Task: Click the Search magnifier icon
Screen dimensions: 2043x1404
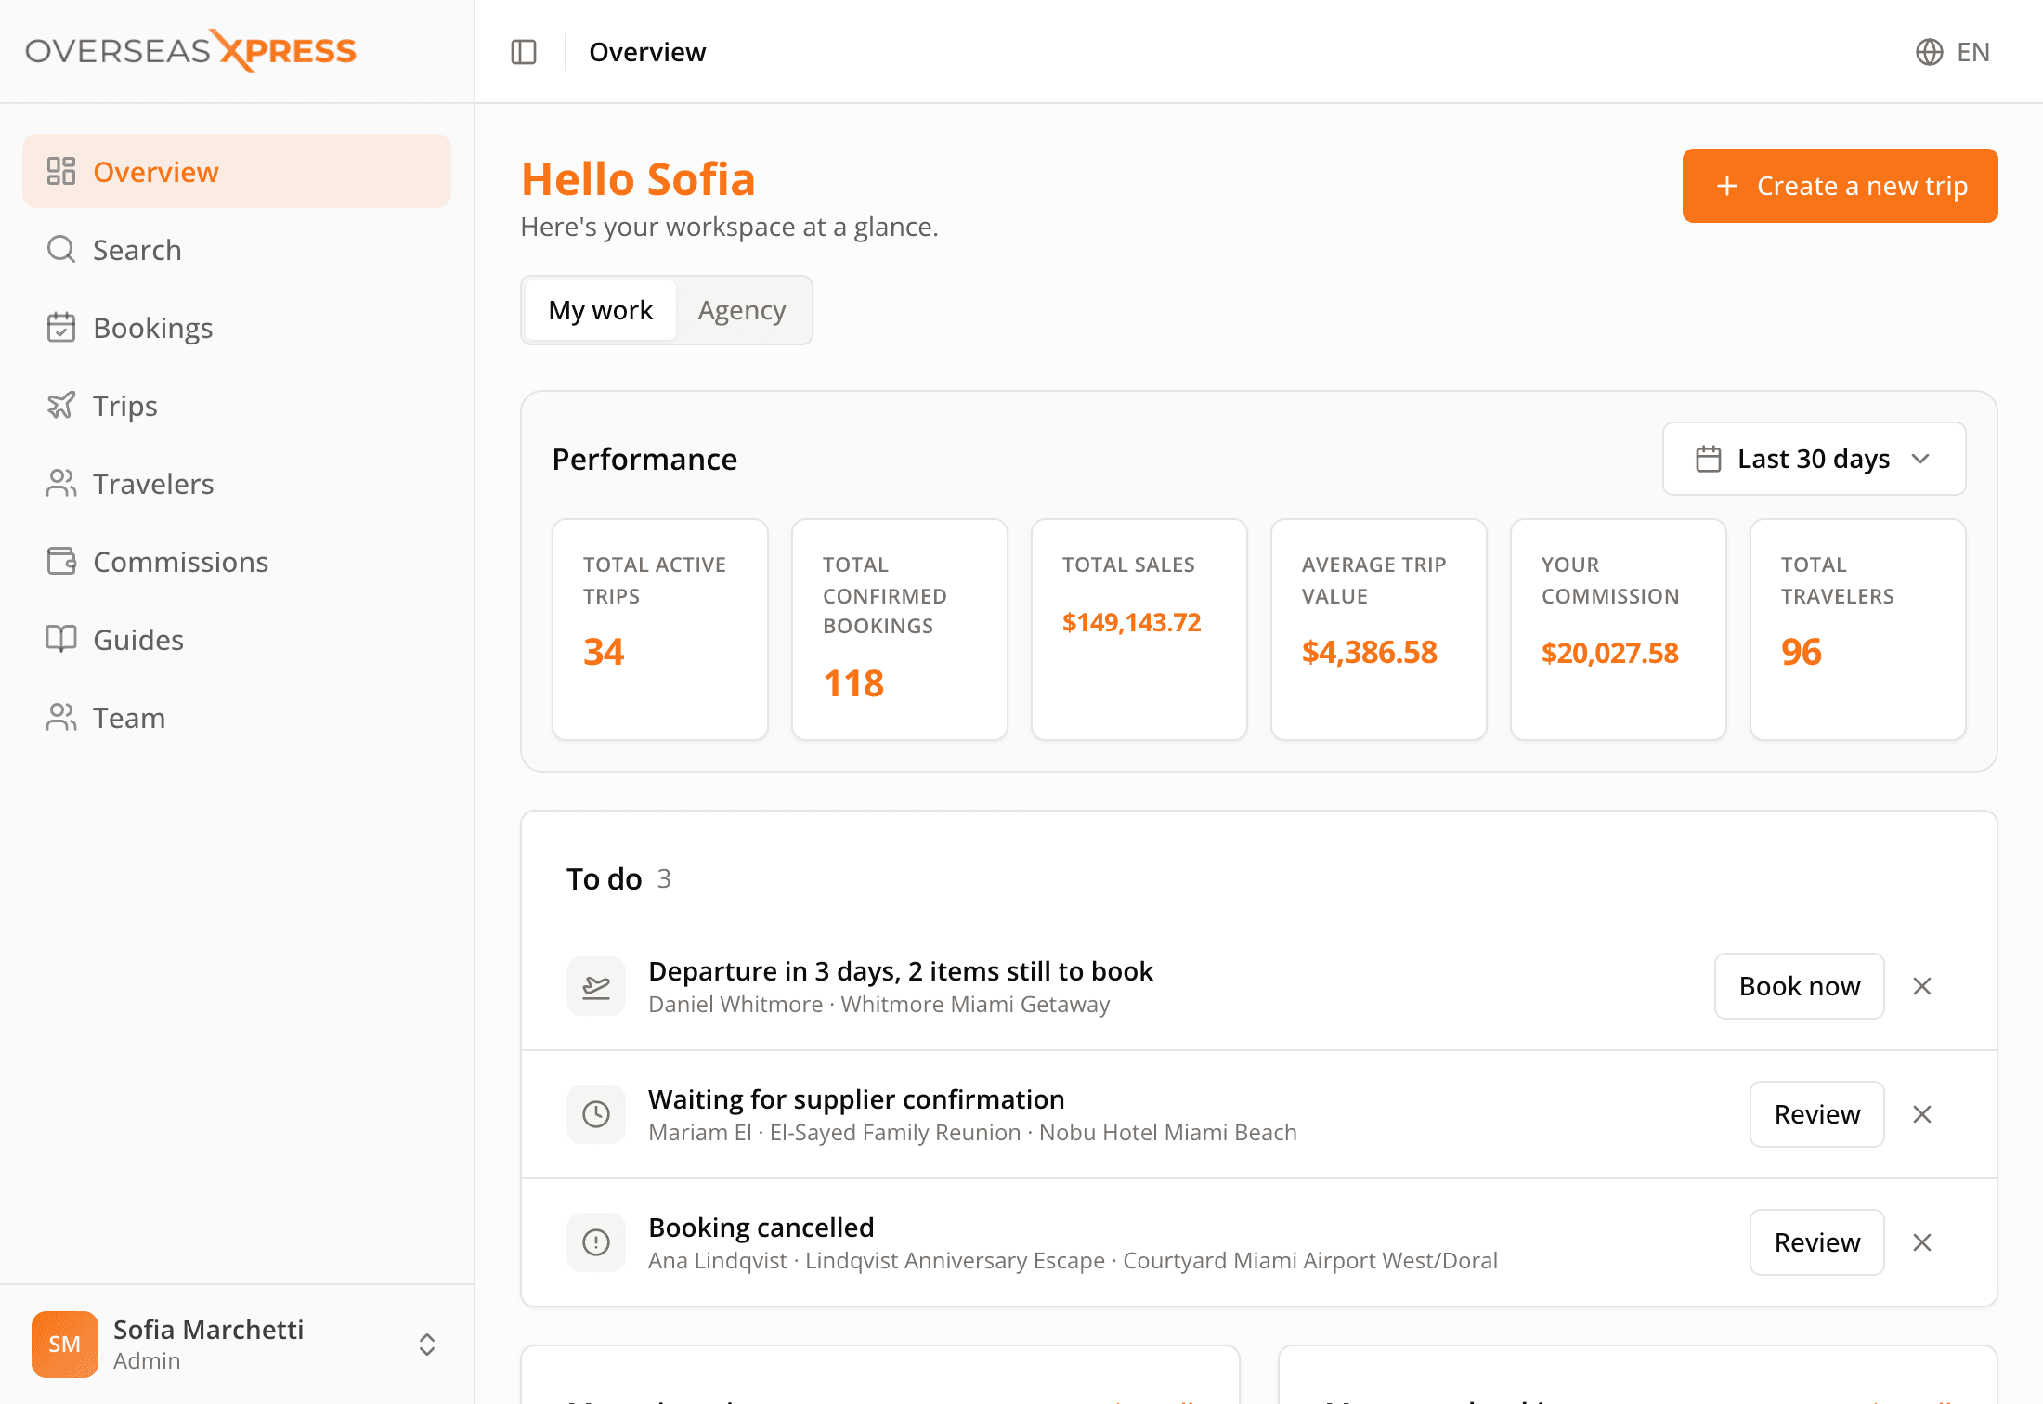Action: coord(61,249)
